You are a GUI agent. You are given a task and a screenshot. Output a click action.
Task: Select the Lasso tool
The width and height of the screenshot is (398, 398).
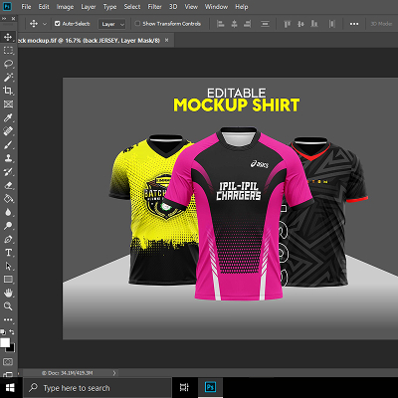tap(8, 64)
